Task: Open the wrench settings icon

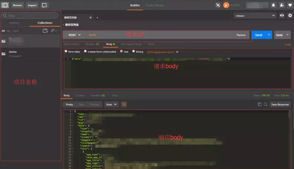Action: [282, 5]
